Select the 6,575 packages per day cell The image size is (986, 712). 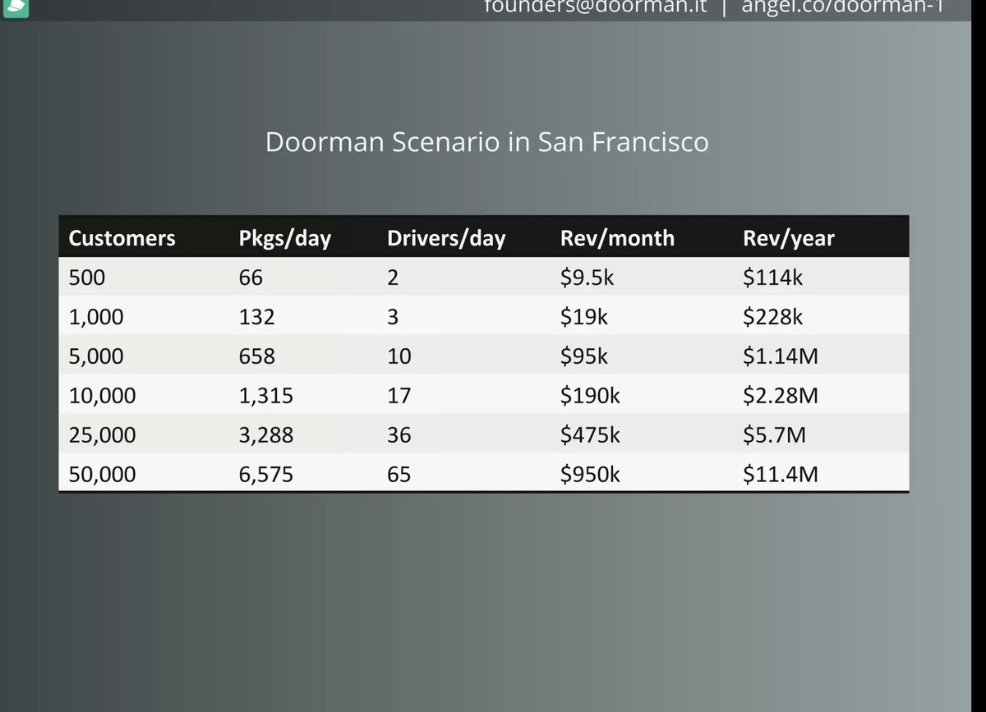(265, 475)
